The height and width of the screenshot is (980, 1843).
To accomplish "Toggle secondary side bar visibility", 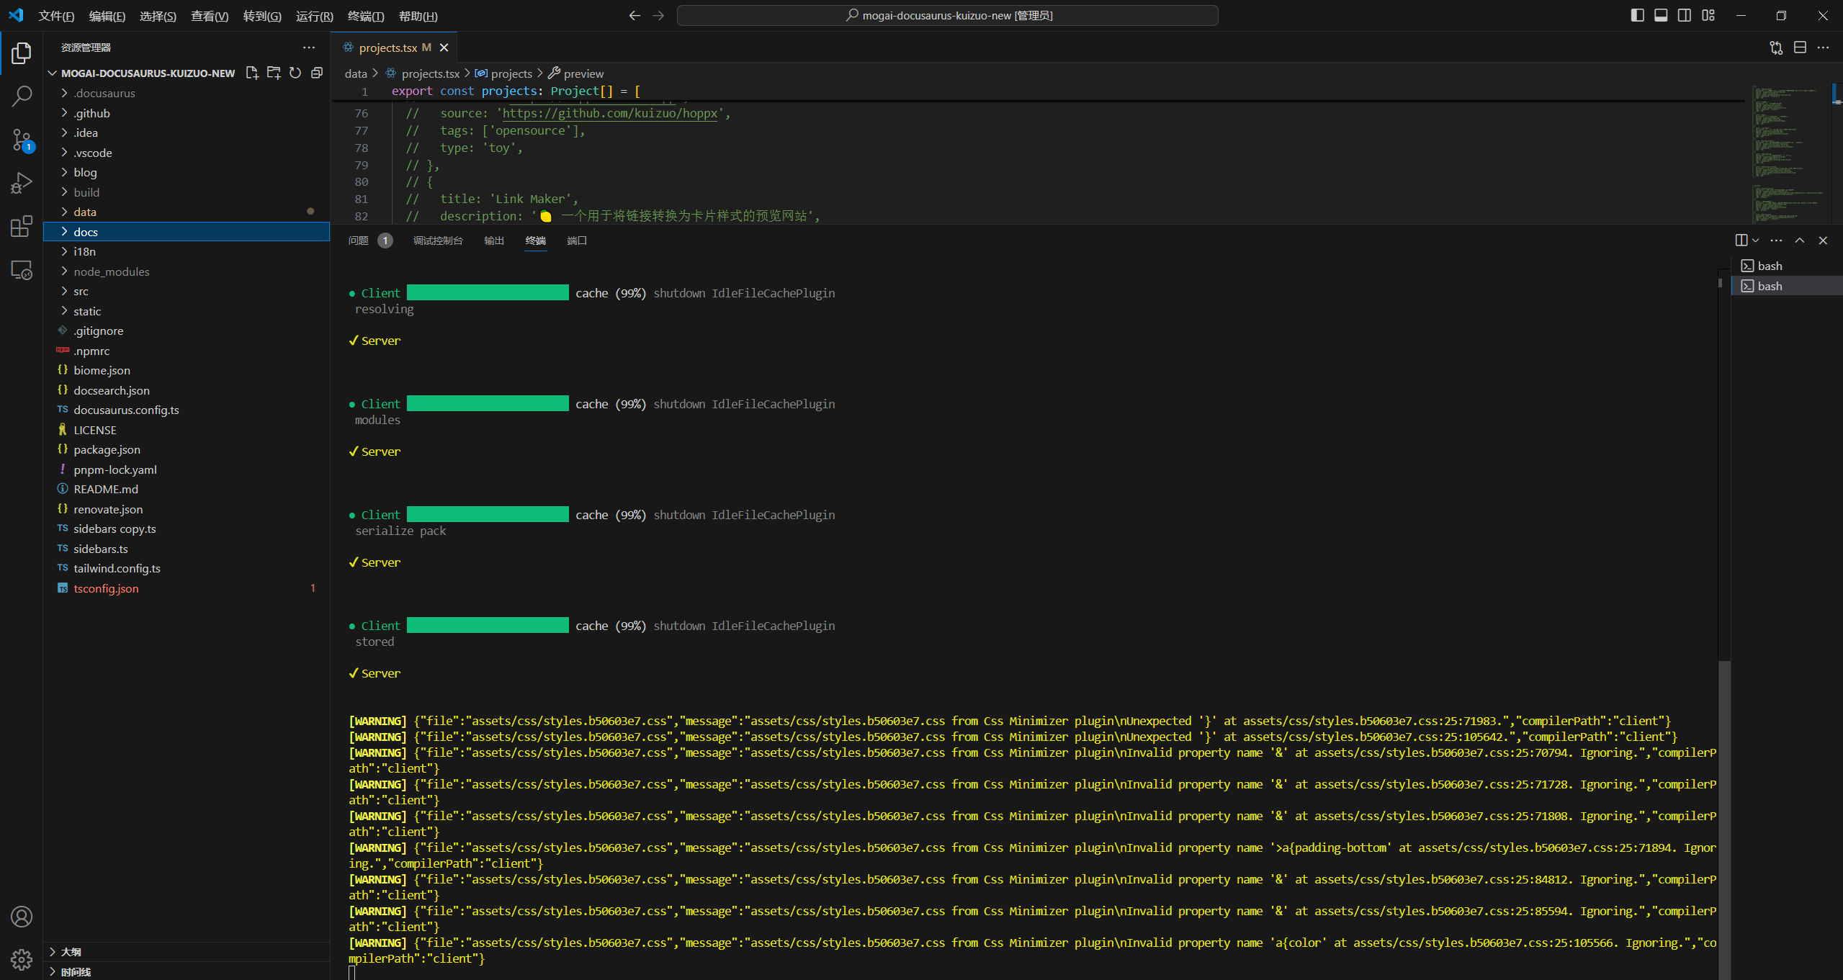I will pyautogui.click(x=1685, y=15).
